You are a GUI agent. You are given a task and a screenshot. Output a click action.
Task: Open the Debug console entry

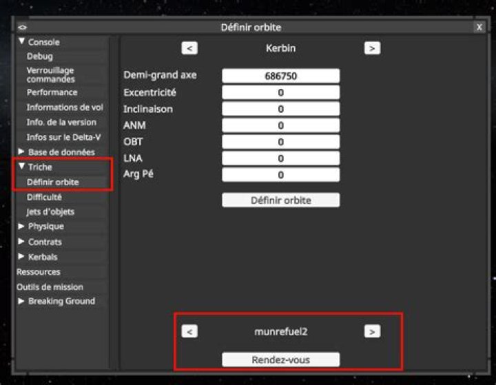point(39,56)
